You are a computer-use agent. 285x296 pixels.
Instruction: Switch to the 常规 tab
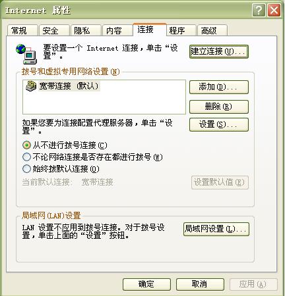[22, 30]
